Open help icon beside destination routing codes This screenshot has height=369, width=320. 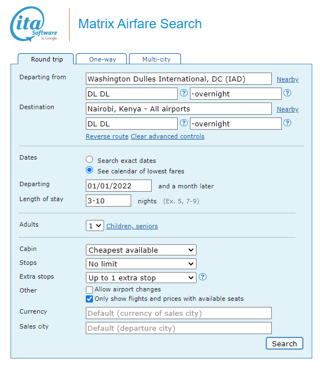click(x=184, y=123)
